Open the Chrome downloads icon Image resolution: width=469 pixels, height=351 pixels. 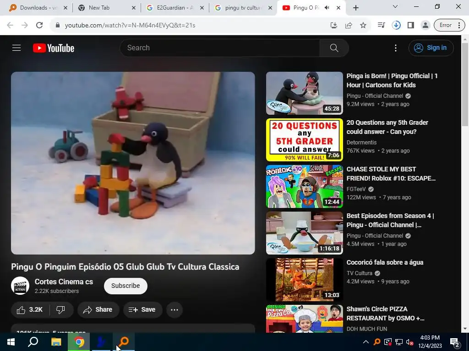click(x=396, y=25)
